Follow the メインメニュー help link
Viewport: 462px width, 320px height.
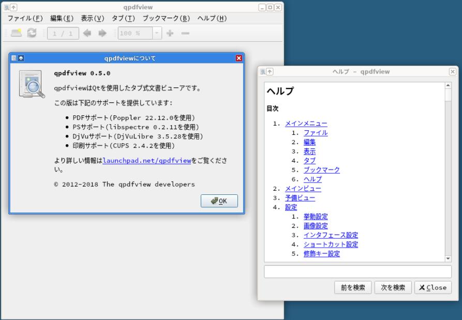(306, 124)
